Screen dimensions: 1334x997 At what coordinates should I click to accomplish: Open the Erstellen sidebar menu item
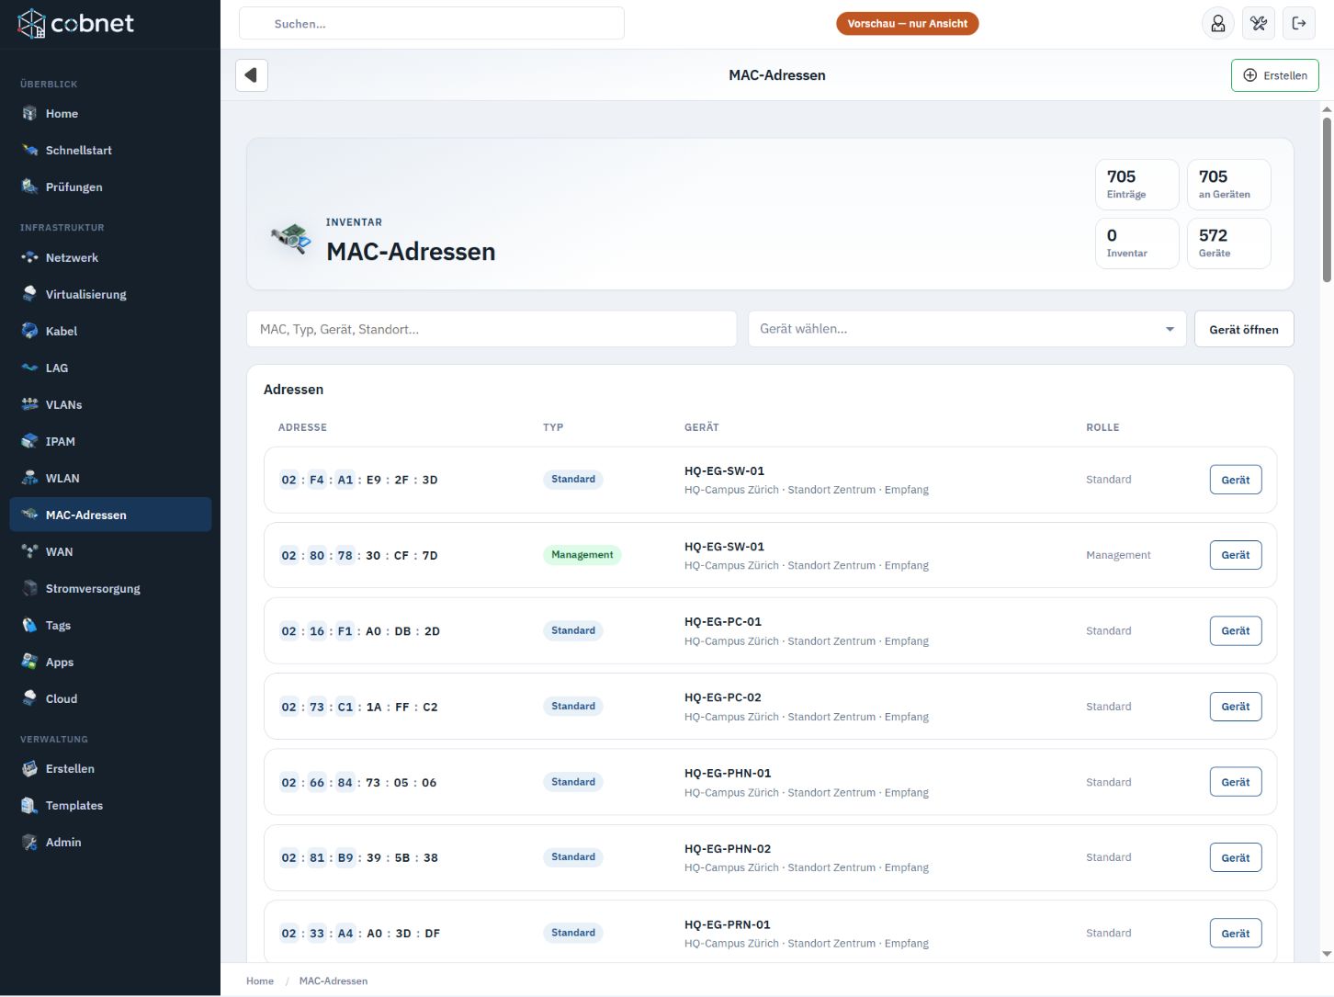pyautogui.click(x=110, y=769)
